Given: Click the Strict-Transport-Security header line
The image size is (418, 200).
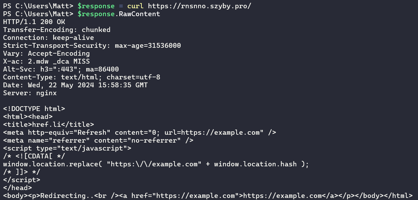Looking at the screenshot, I should tap(92, 45).
